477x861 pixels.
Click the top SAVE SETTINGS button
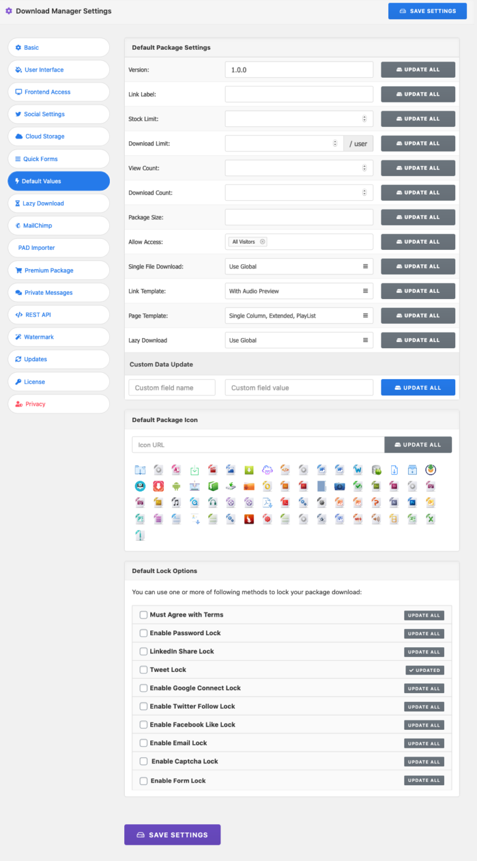(x=427, y=11)
